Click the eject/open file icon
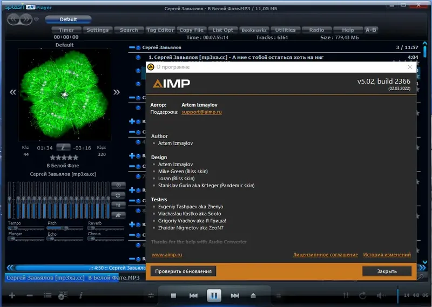The image size is (432, 307). coord(253,296)
